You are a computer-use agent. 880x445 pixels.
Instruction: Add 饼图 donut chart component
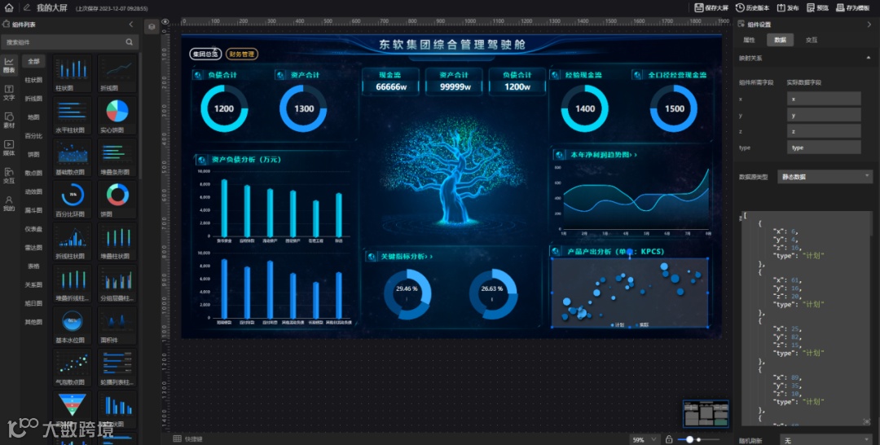[x=117, y=199]
